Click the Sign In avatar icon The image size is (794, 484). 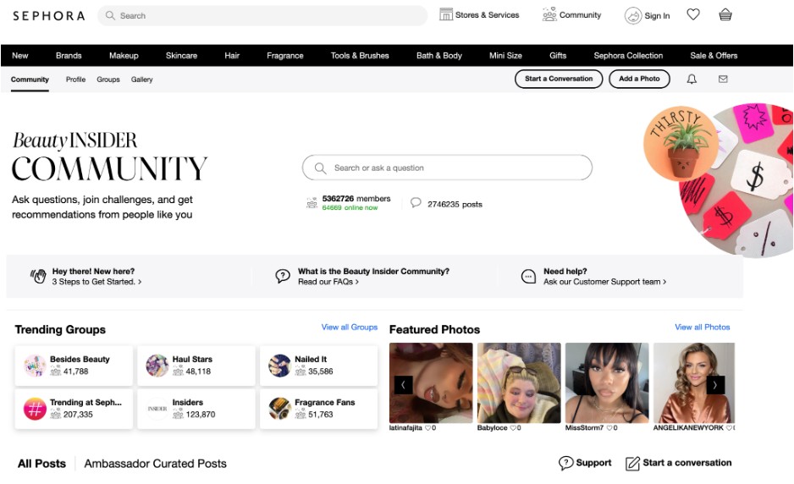point(633,16)
